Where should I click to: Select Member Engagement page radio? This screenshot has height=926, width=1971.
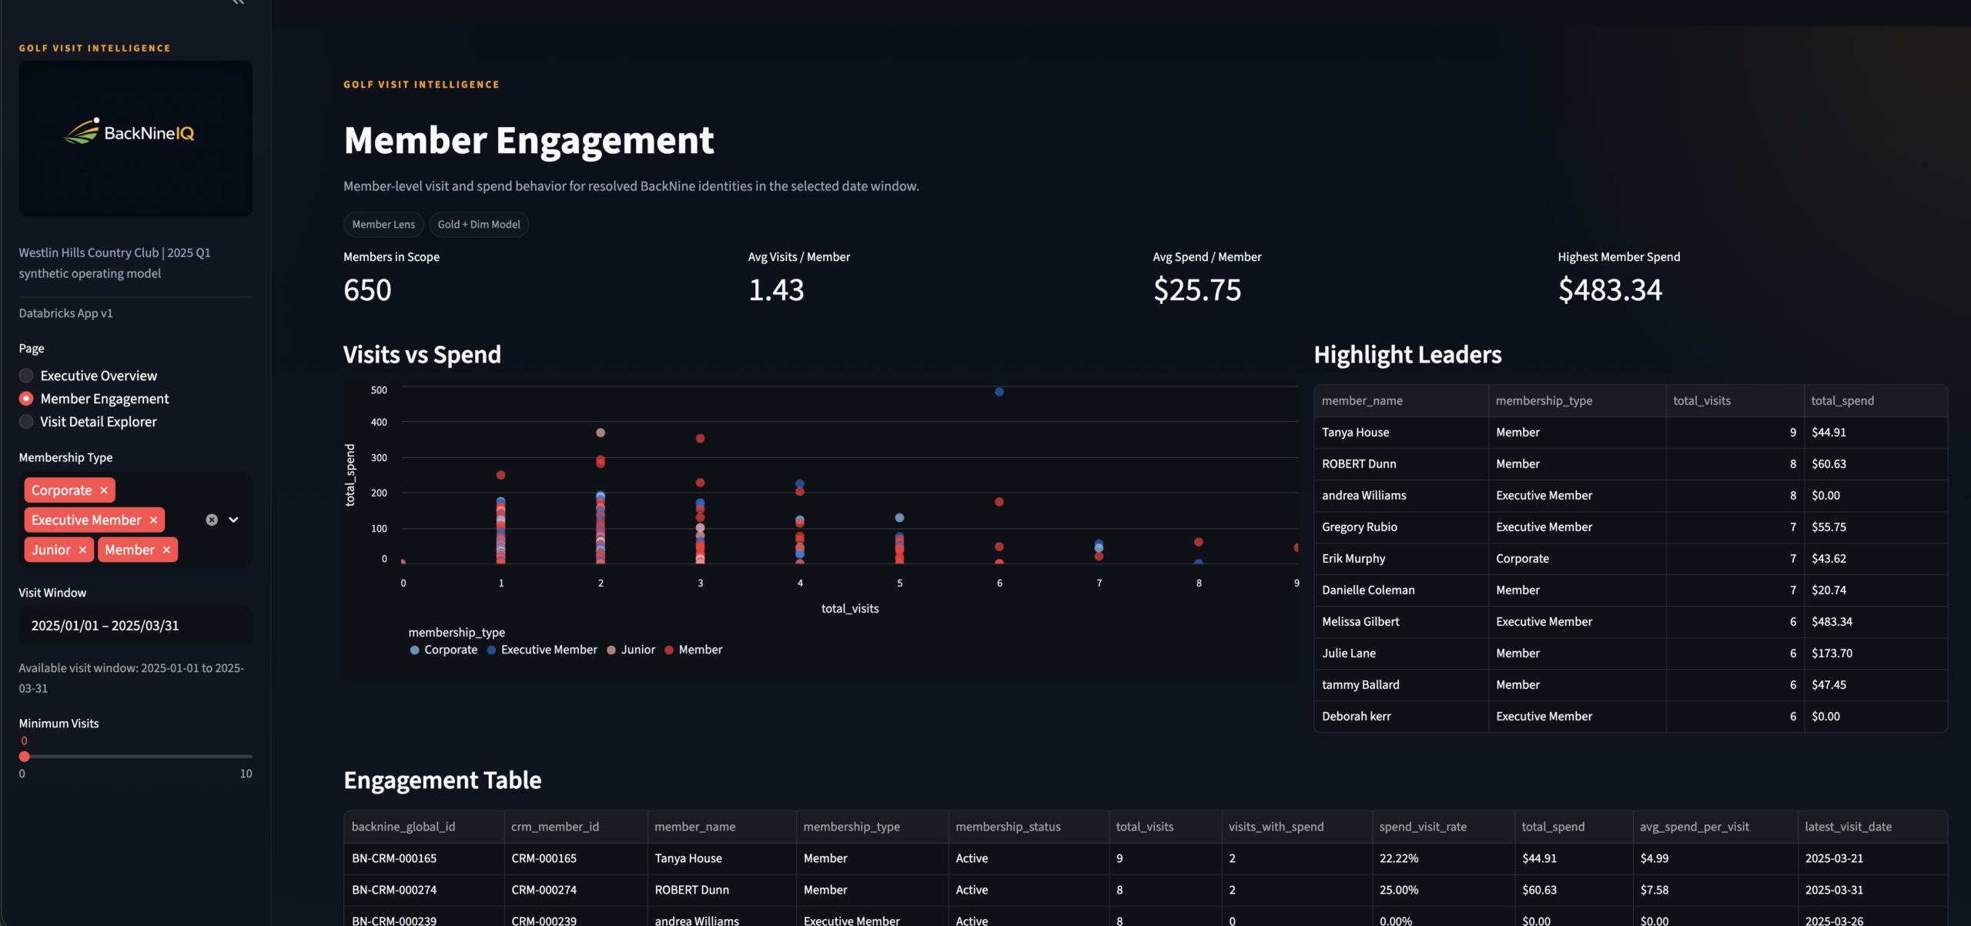(x=26, y=399)
